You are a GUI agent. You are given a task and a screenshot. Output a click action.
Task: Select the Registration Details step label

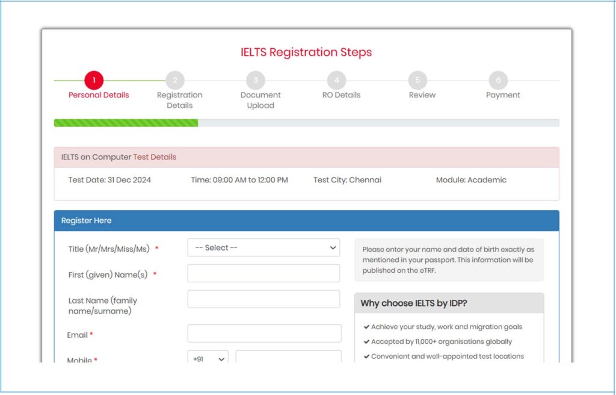[179, 100]
